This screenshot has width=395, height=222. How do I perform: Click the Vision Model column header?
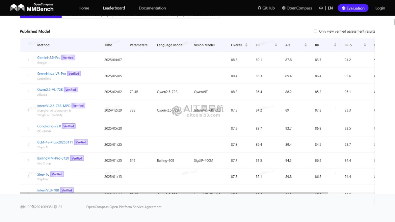tap(204, 45)
